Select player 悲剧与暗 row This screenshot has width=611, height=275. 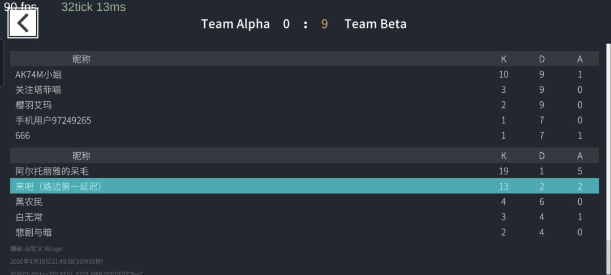(x=304, y=233)
